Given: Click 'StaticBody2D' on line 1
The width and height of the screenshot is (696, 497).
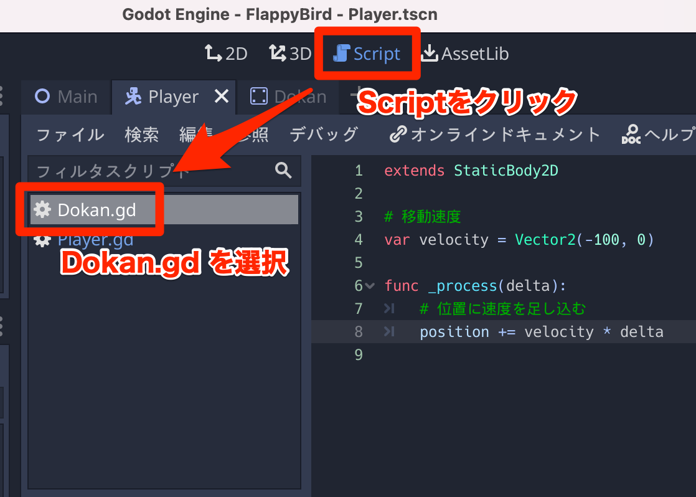Looking at the screenshot, I should point(506,171).
